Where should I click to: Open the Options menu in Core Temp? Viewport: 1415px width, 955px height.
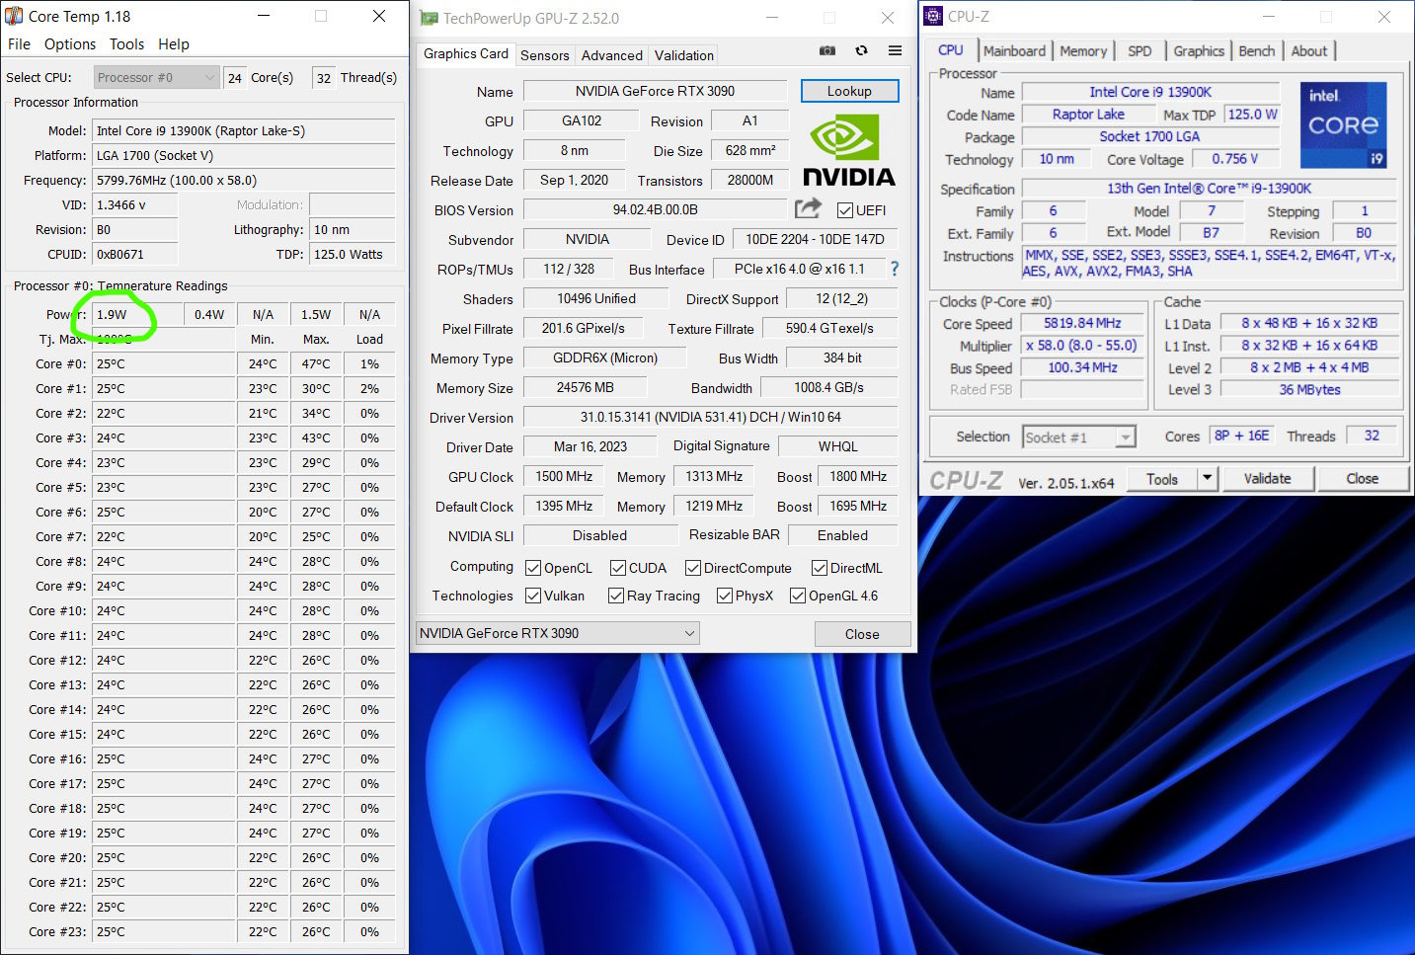[69, 43]
